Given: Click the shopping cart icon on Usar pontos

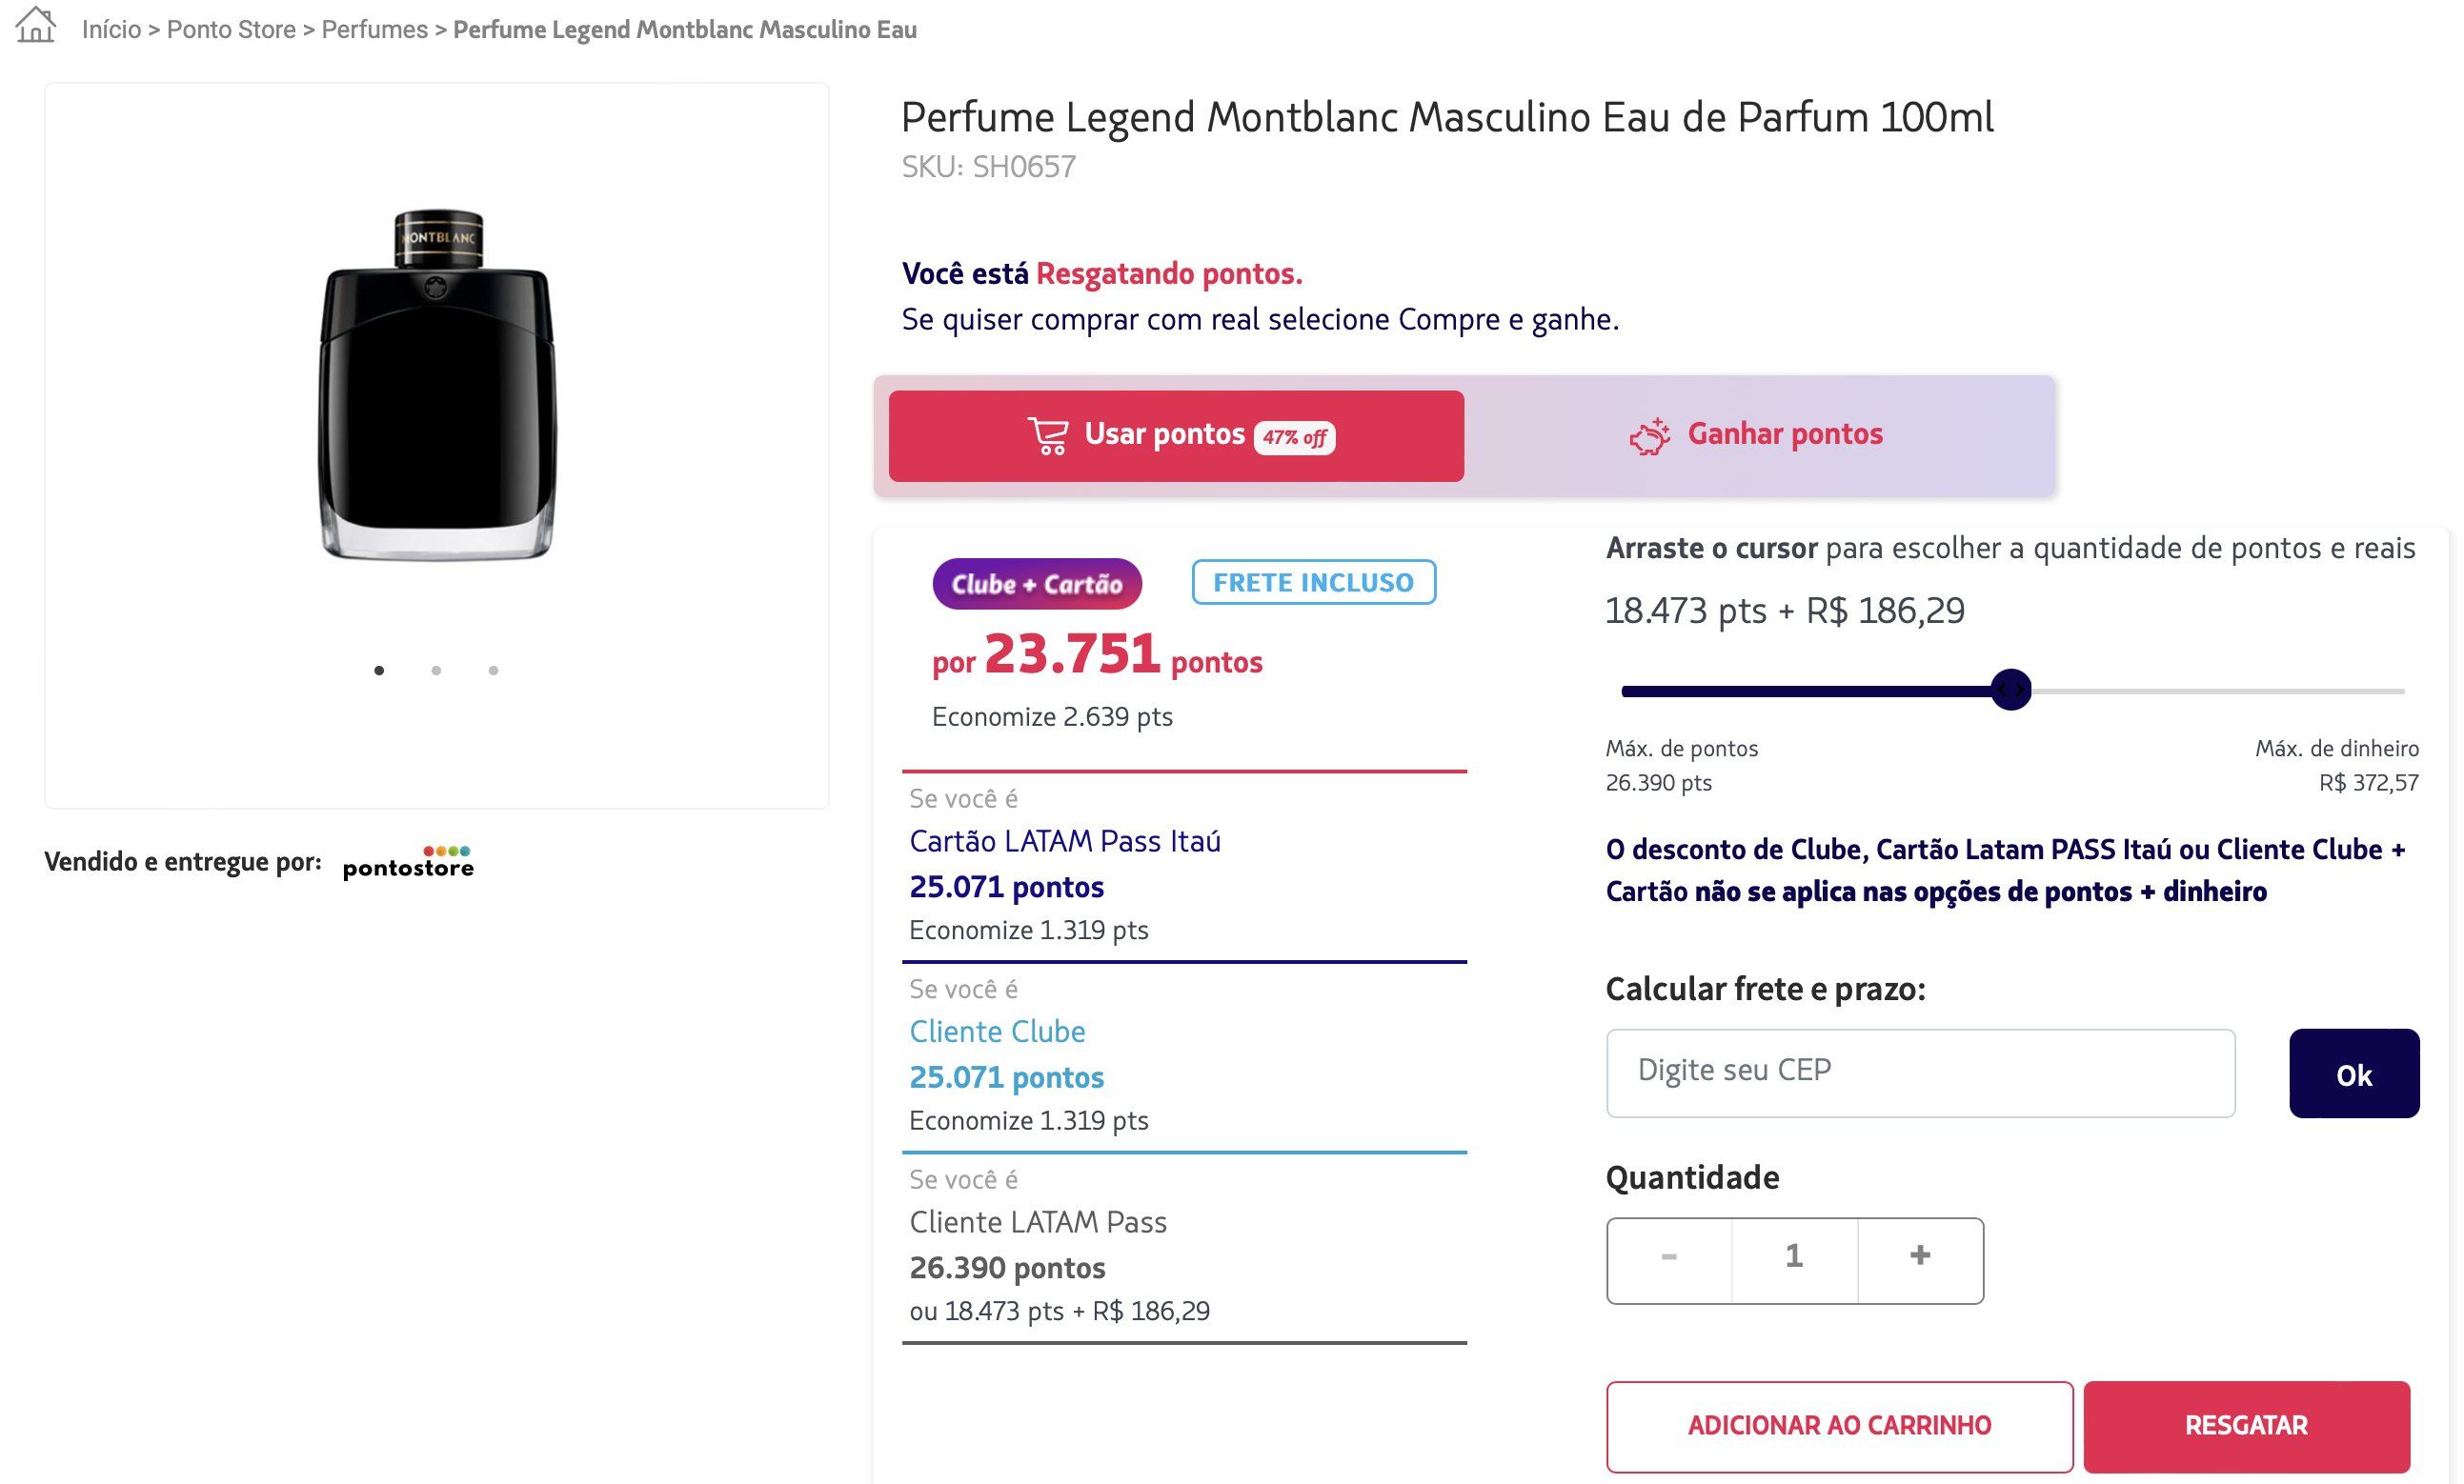Looking at the screenshot, I should point(1048,436).
